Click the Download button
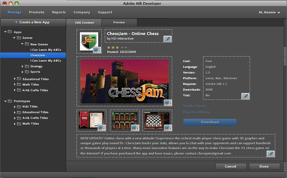Viewport: 287px width, 178px height. click(x=210, y=122)
